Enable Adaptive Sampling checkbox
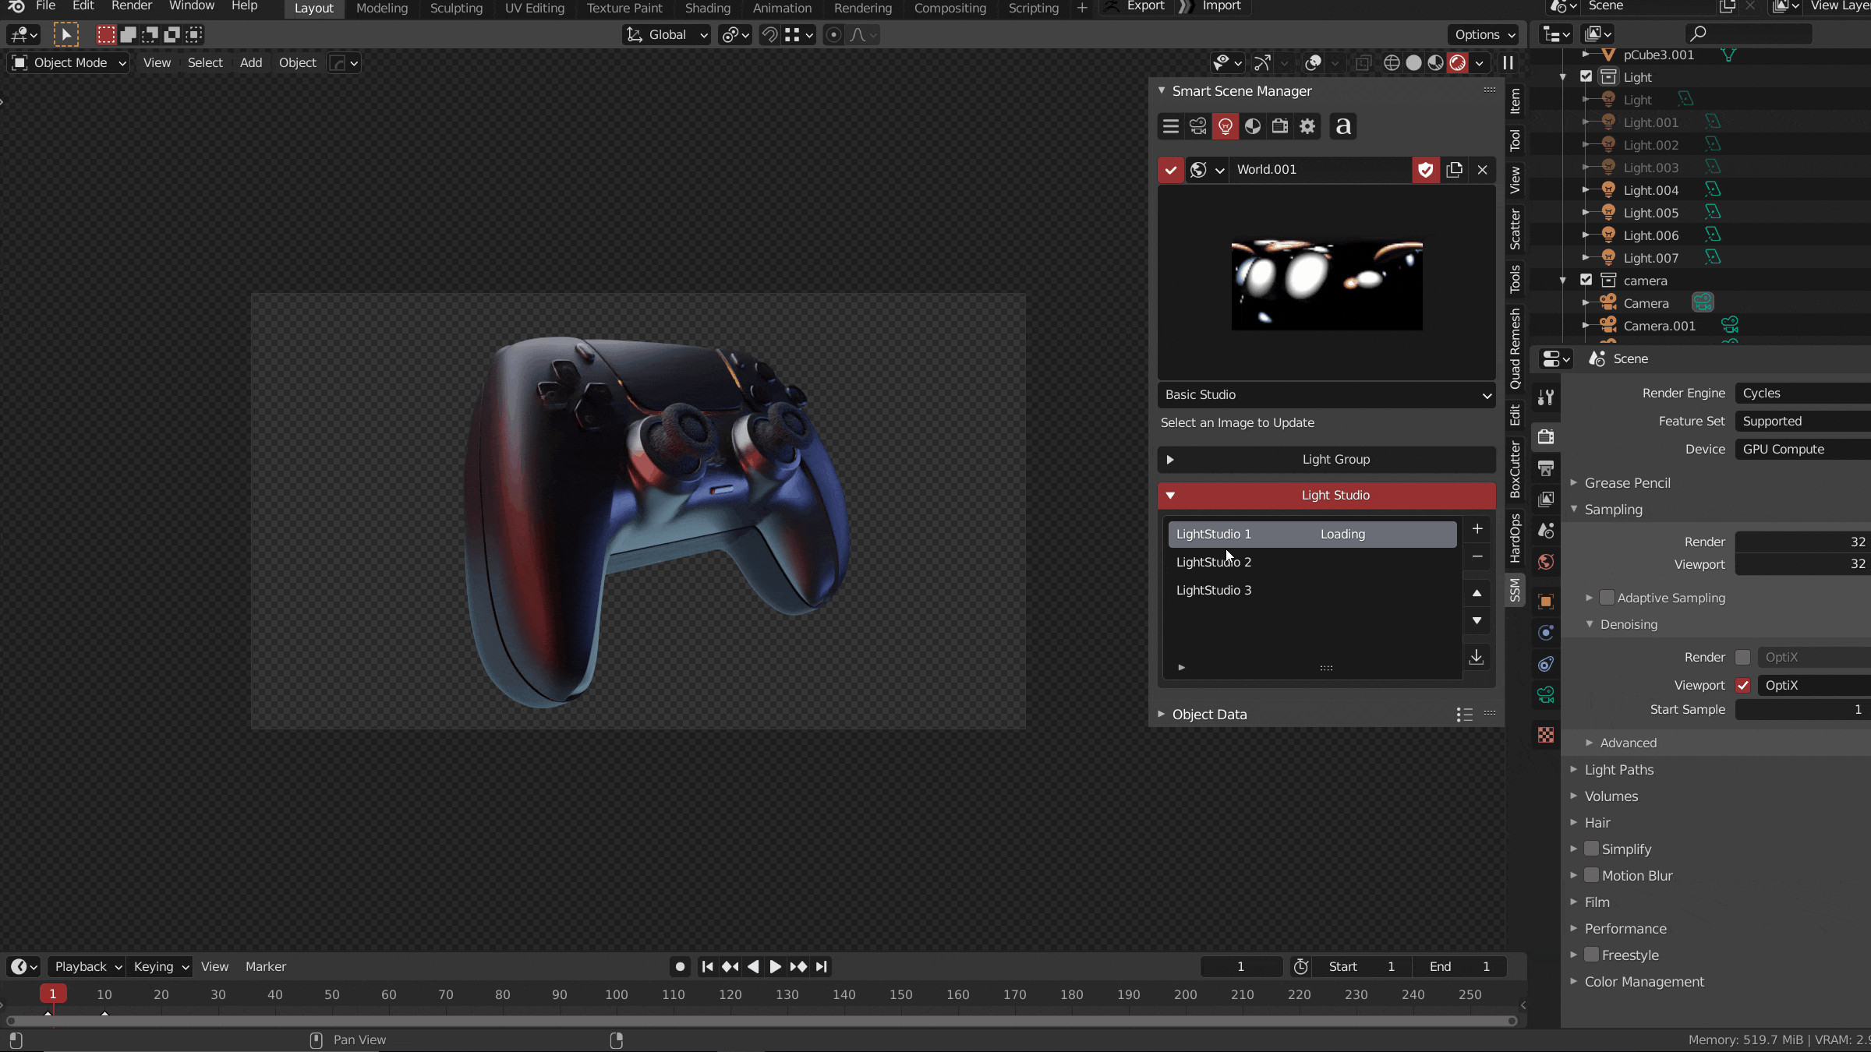1871x1052 pixels. tap(1607, 598)
